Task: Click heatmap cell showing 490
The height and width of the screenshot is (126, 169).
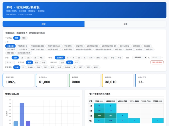Action: coord(99,116)
